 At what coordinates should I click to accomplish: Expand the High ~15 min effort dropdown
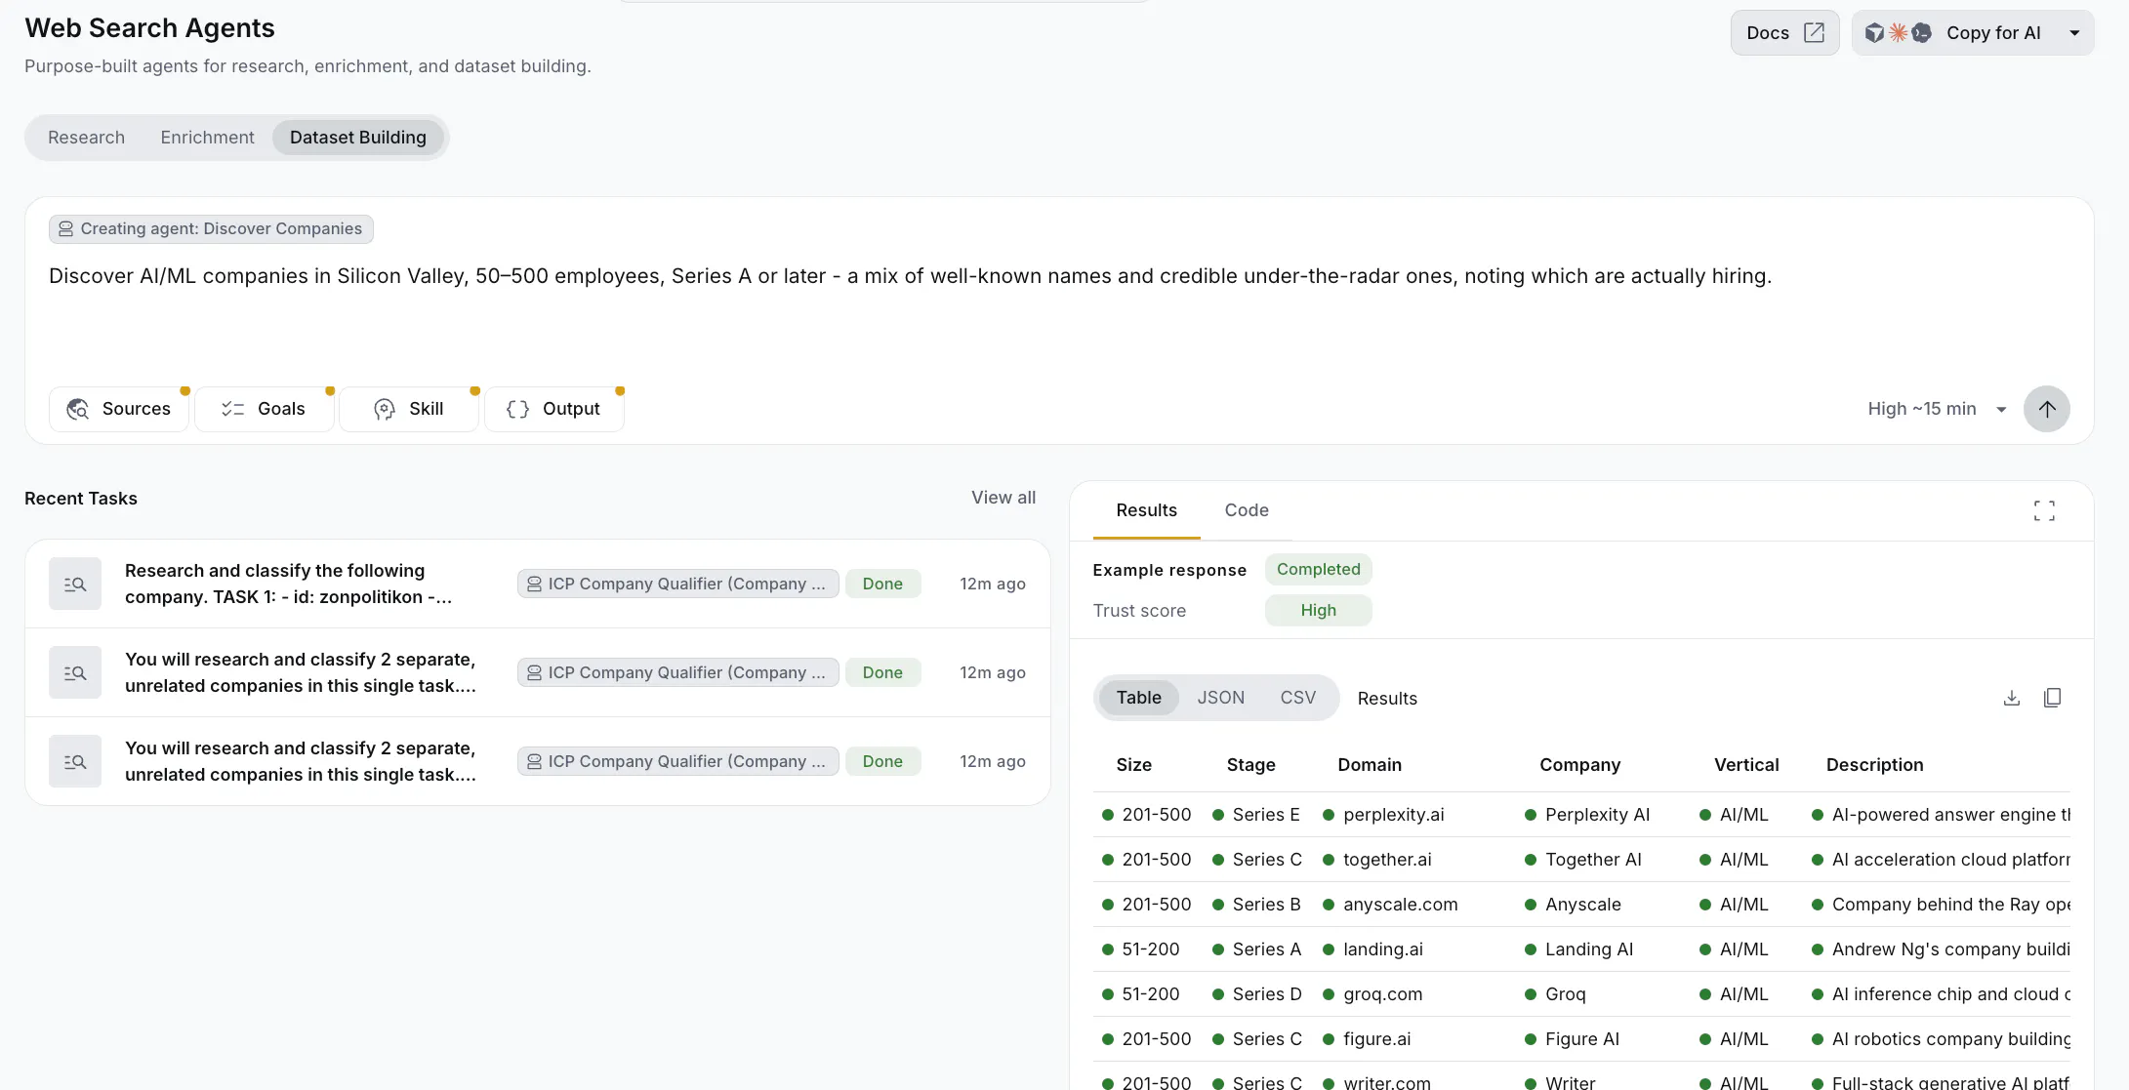coord(1937,409)
